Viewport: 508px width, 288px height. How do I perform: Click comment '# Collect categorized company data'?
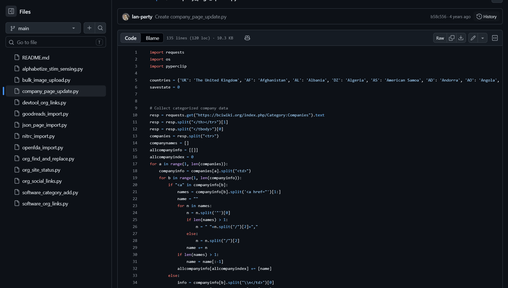click(189, 108)
